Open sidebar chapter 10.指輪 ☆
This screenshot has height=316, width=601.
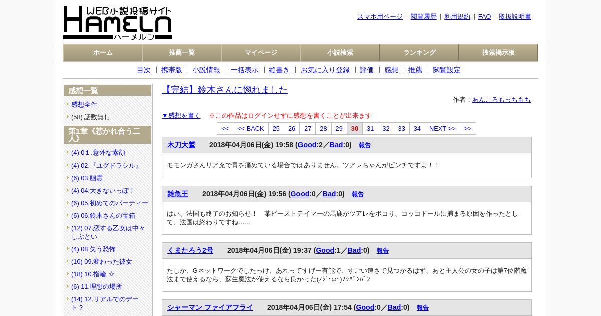click(93, 274)
